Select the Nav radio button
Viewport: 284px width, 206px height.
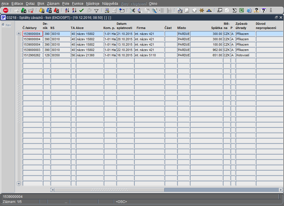click(x=3, y=25)
